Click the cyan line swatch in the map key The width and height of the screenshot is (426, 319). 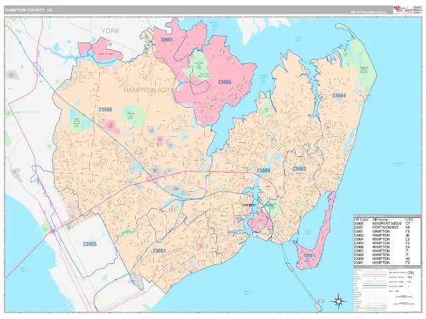click(x=375, y=281)
